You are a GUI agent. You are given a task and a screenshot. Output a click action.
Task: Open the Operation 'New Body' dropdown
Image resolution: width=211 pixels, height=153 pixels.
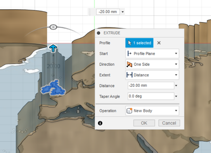[x=152, y=111]
